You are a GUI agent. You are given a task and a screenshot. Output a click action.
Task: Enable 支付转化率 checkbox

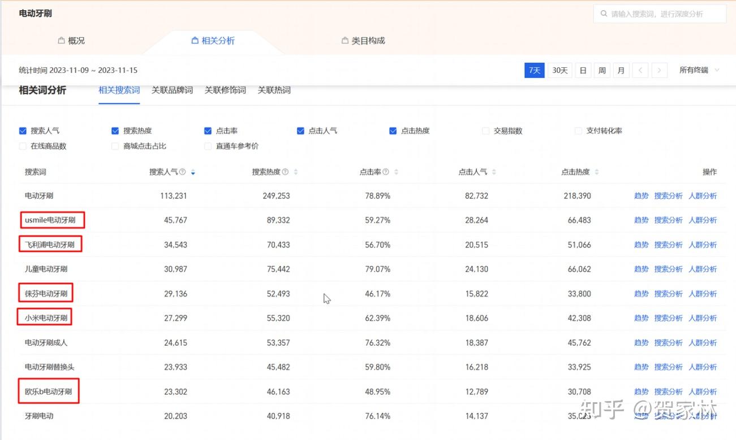578,130
